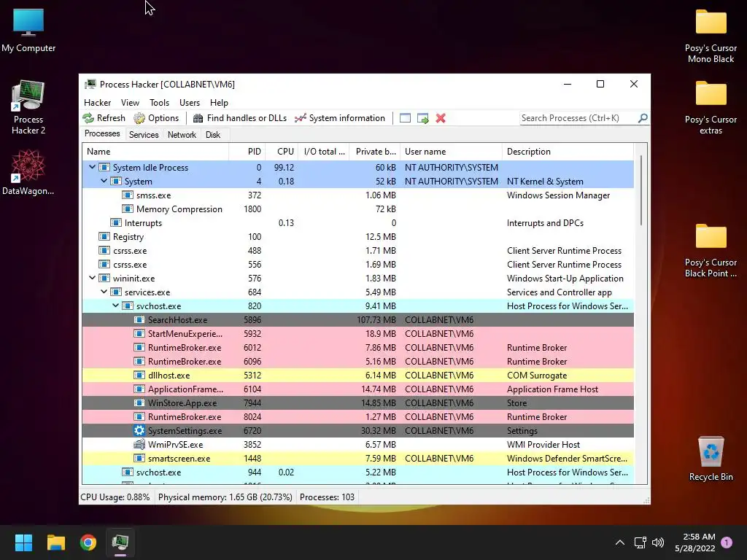The image size is (747, 560).
Task: Click the Refresh toolbar button
Action: [x=104, y=118]
